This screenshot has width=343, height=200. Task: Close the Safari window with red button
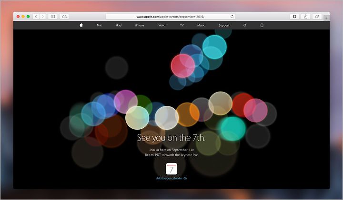coord(18,16)
